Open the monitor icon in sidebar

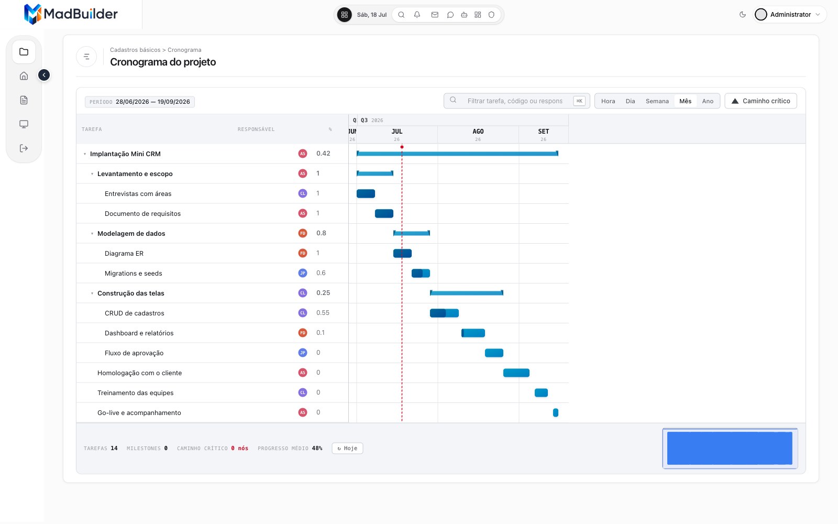pyautogui.click(x=24, y=124)
